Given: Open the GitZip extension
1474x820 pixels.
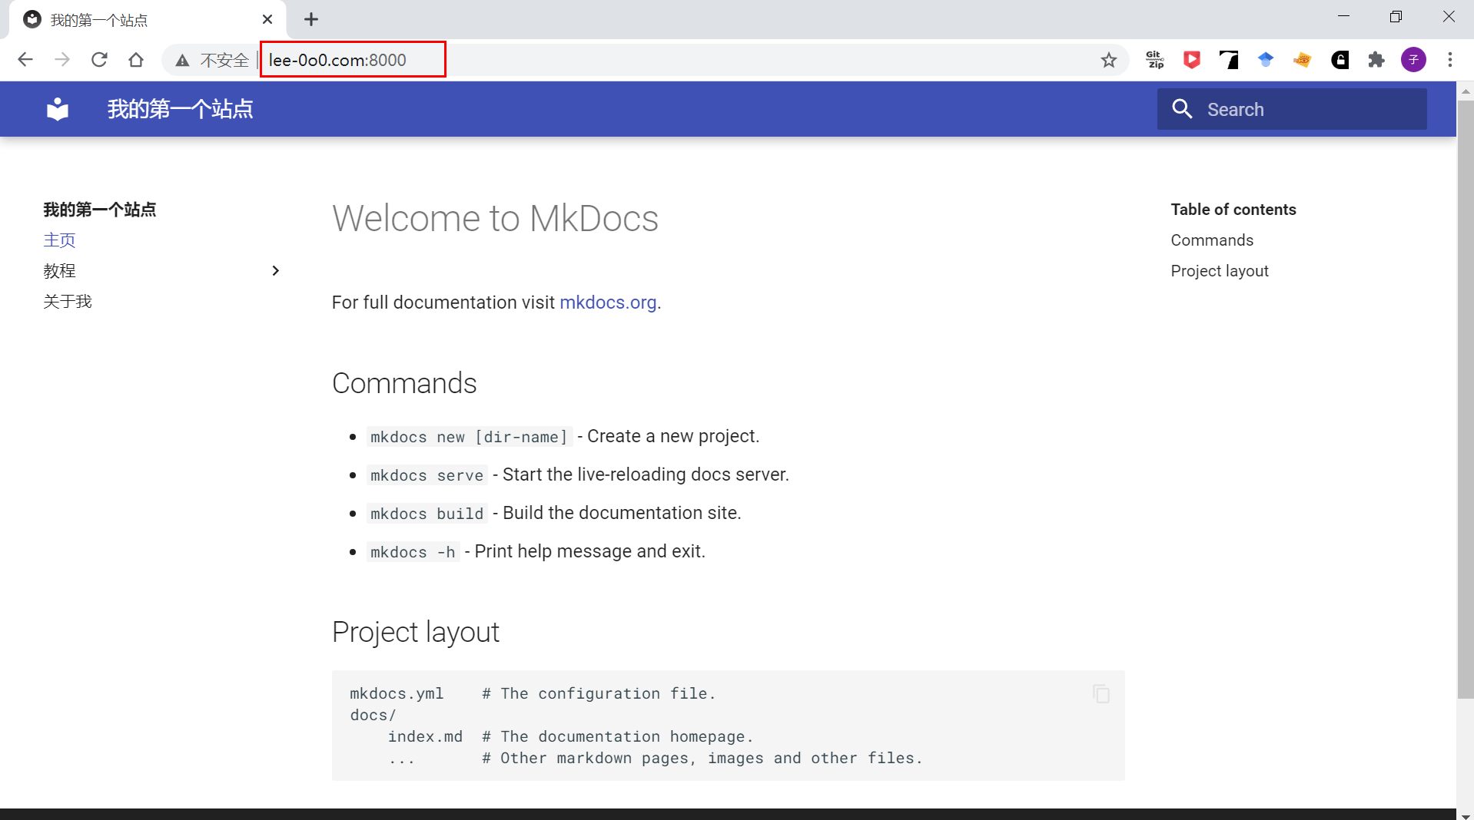Looking at the screenshot, I should pos(1154,59).
